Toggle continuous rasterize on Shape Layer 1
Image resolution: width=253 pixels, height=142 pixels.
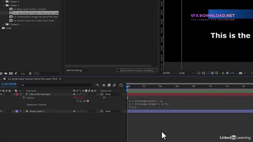[x=77, y=111]
